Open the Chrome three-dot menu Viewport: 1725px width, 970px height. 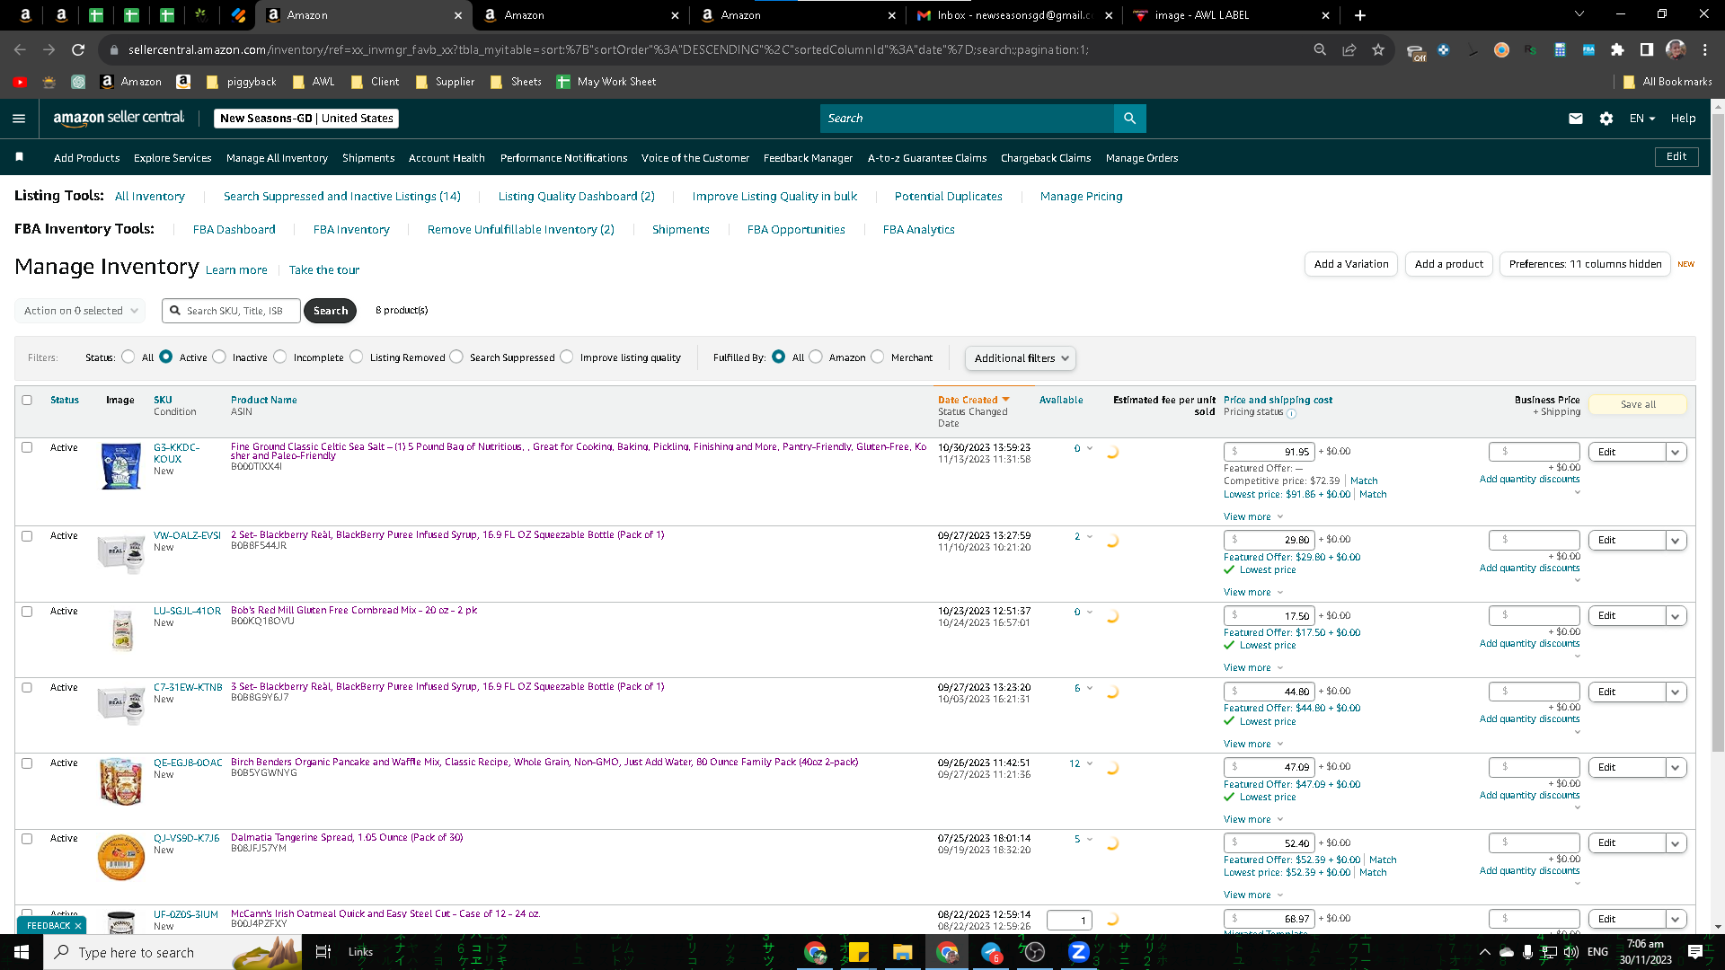coord(1704,50)
